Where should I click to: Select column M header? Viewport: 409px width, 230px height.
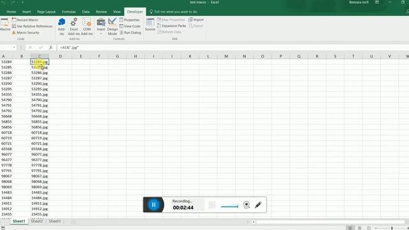[226, 56]
